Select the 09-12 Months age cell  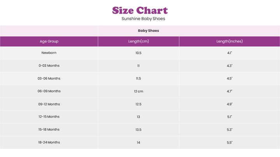49,104
